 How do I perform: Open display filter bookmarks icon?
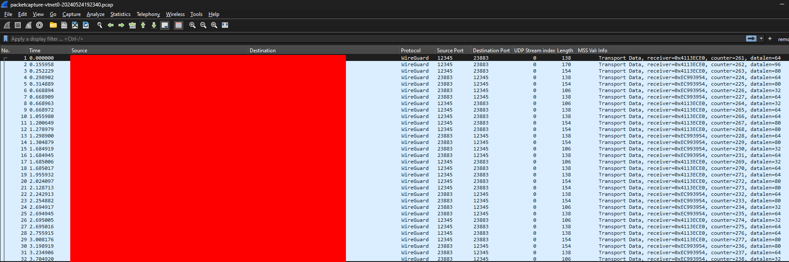(6, 39)
